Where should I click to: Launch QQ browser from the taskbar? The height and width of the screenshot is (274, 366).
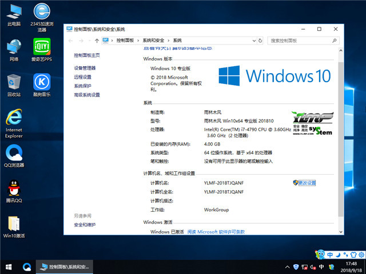(x=27, y=267)
